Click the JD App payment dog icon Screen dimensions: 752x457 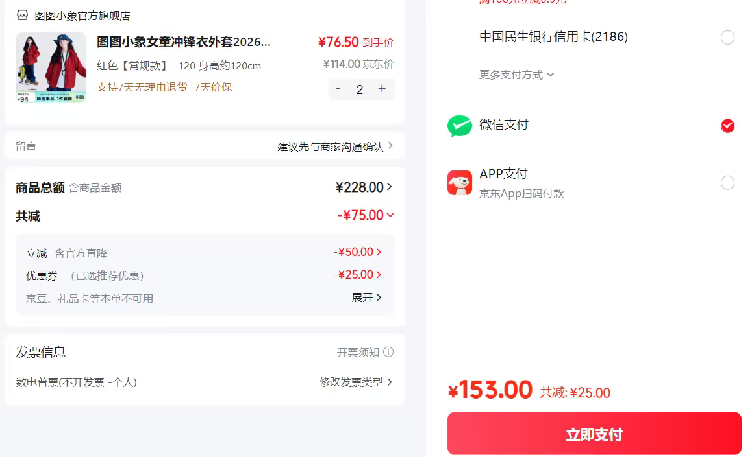[x=460, y=183]
